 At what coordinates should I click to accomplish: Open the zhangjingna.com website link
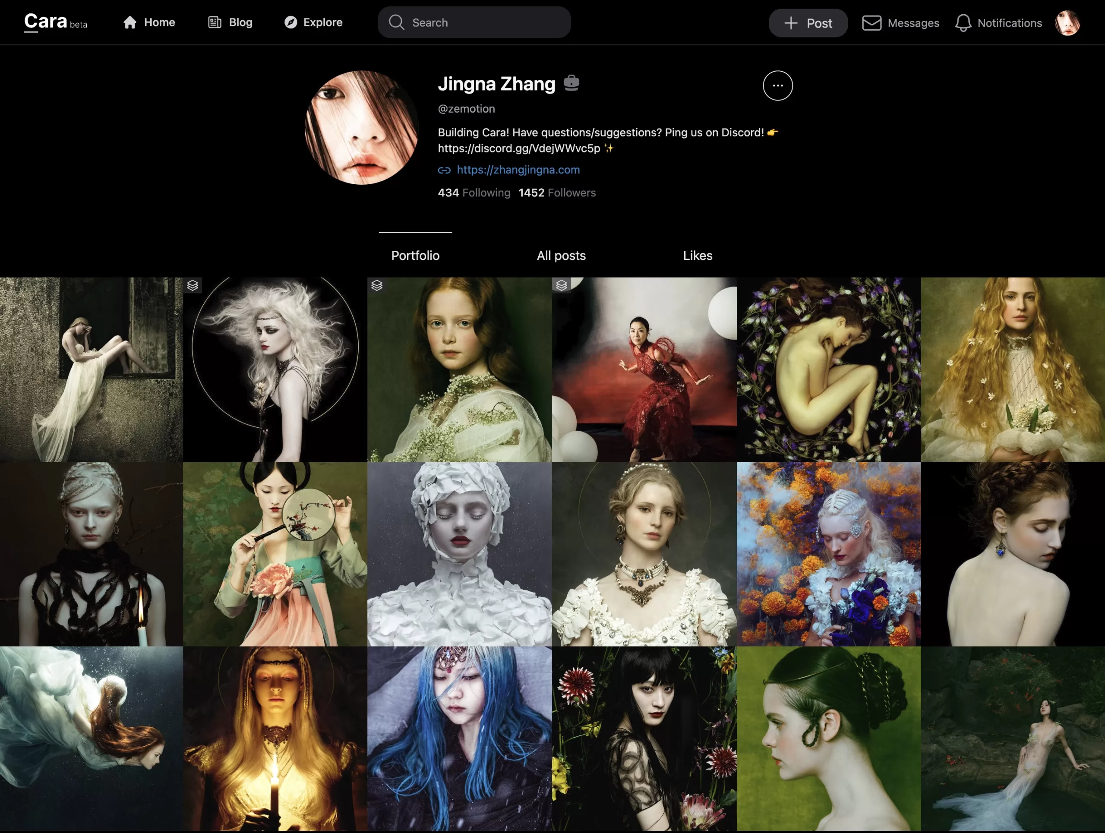pyautogui.click(x=518, y=170)
